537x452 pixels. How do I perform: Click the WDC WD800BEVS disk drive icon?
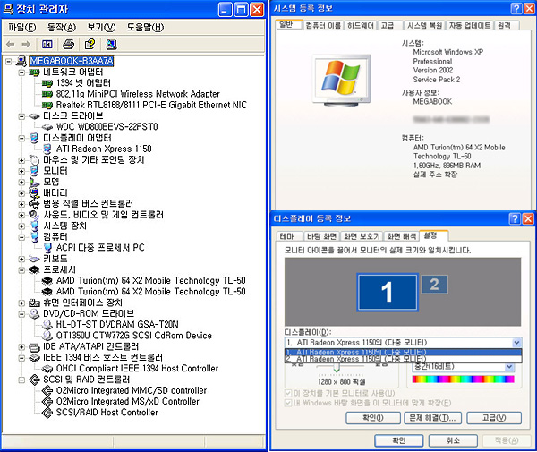point(47,127)
